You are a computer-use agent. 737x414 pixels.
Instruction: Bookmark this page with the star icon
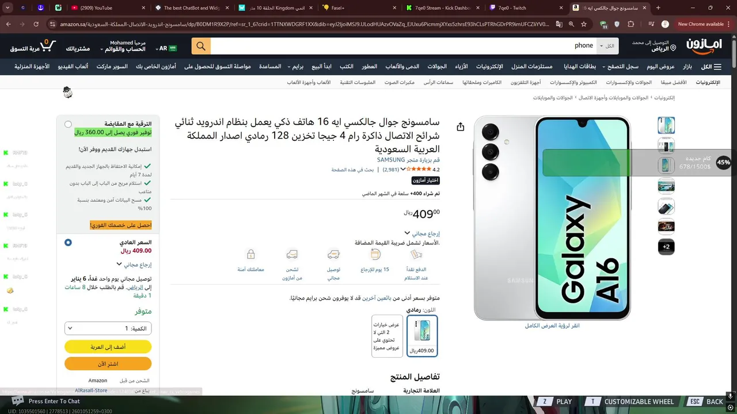584,24
